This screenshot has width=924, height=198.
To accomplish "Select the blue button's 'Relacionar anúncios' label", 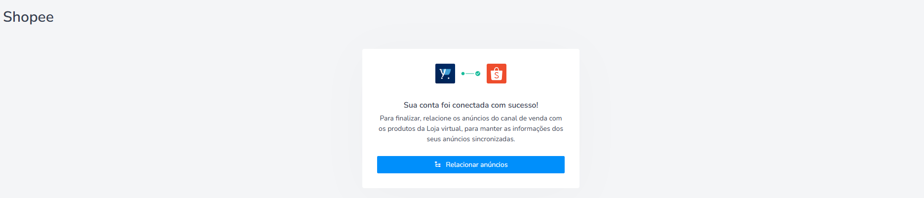I will point(476,164).
